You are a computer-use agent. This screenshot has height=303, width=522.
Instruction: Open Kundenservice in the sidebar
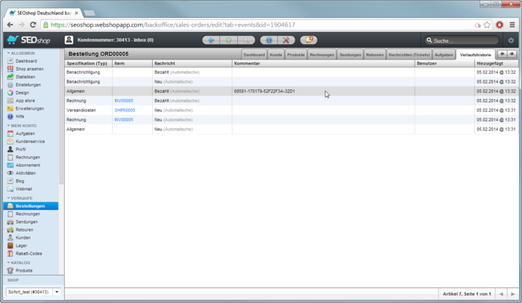(x=30, y=141)
